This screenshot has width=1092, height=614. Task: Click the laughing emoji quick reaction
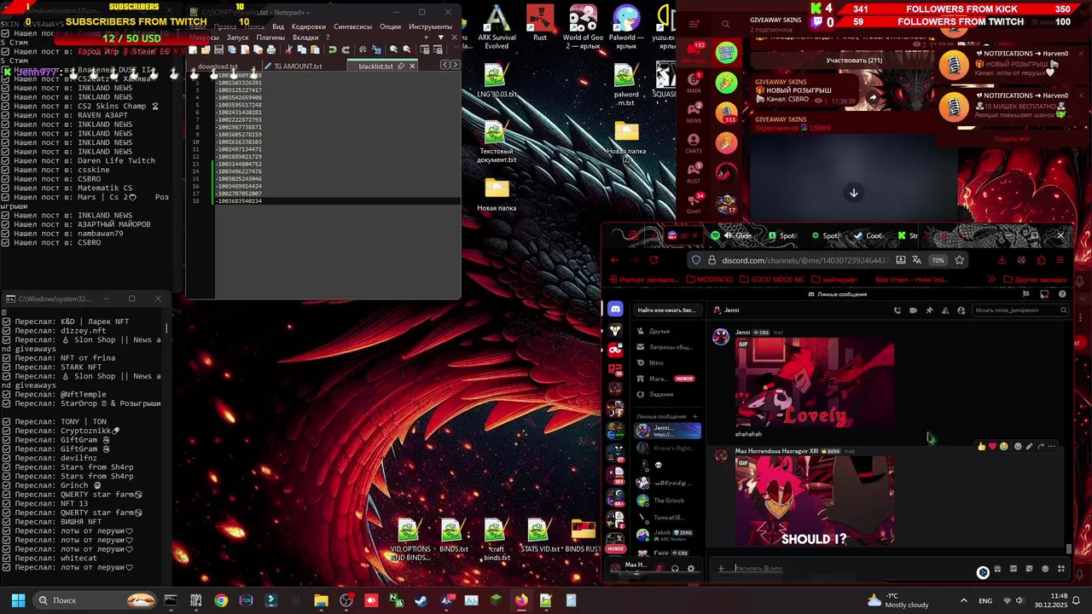[x=1003, y=446]
